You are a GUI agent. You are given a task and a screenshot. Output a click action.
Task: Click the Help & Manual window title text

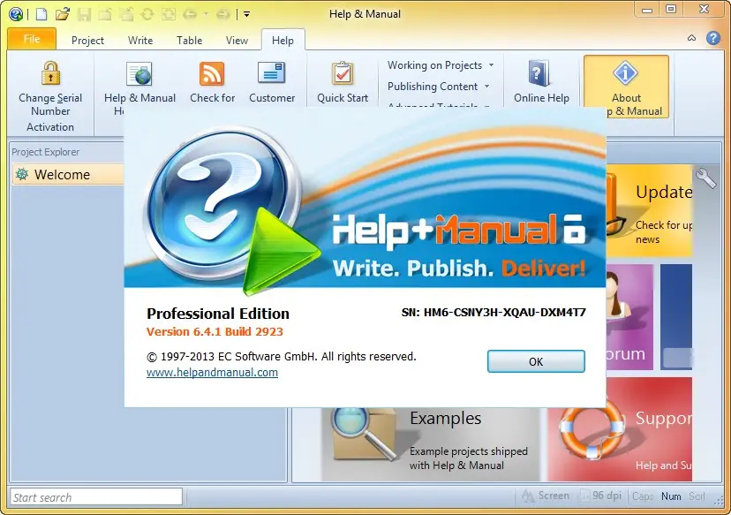coord(365,14)
